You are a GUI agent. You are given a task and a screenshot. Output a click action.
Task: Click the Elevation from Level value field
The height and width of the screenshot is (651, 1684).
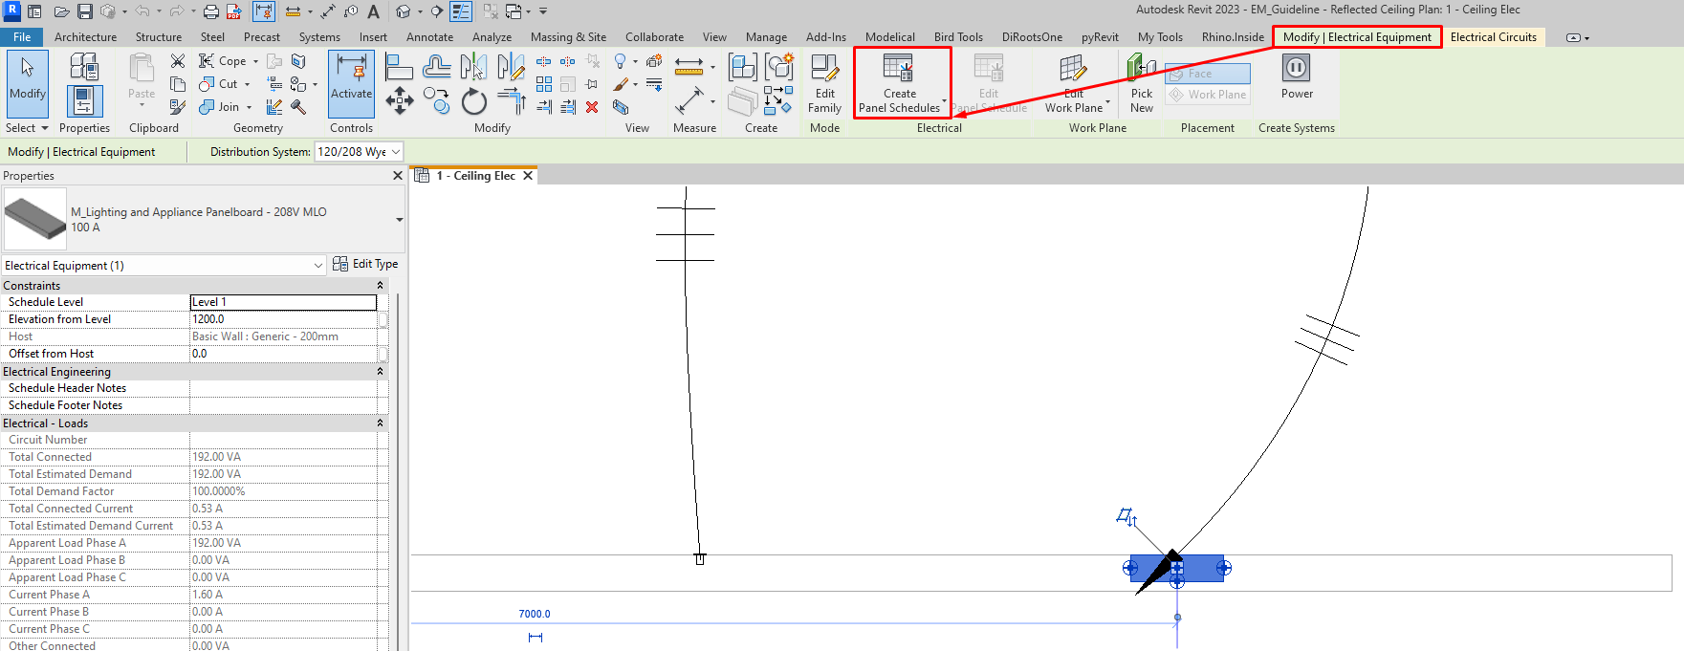click(283, 319)
